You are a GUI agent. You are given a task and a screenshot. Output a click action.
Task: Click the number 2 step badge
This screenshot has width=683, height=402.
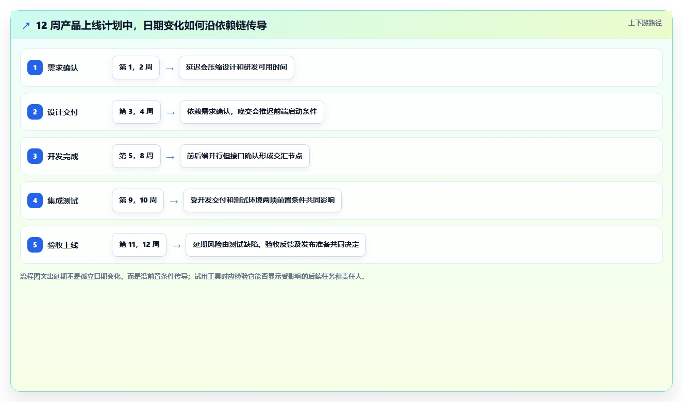[35, 112]
